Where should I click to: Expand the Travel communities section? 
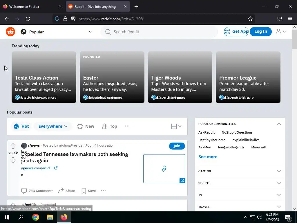240,207
